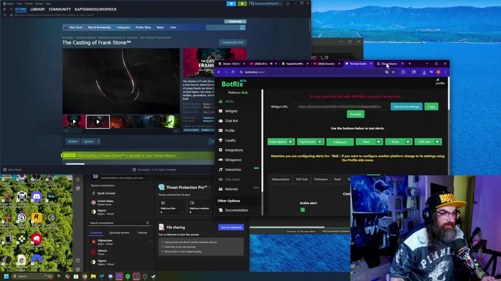Open the Steam LIBRARY tab
The width and height of the screenshot is (501, 281).
point(38,9)
